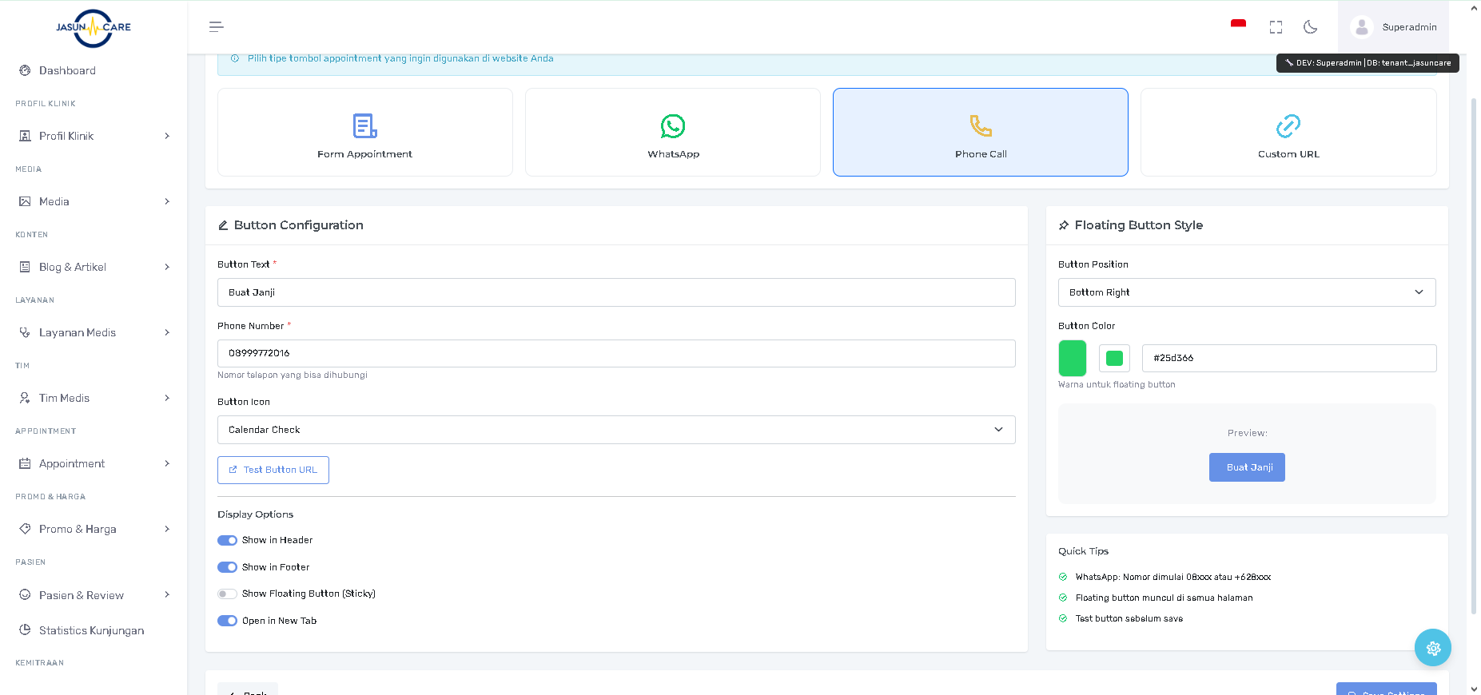Select the Form Appointment card
The image size is (1481, 695).
click(364, 133)
